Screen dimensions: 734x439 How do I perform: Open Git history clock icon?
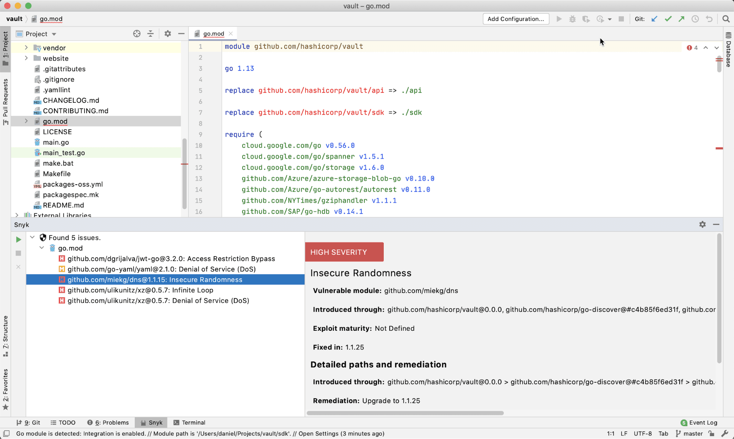(695, 19)
